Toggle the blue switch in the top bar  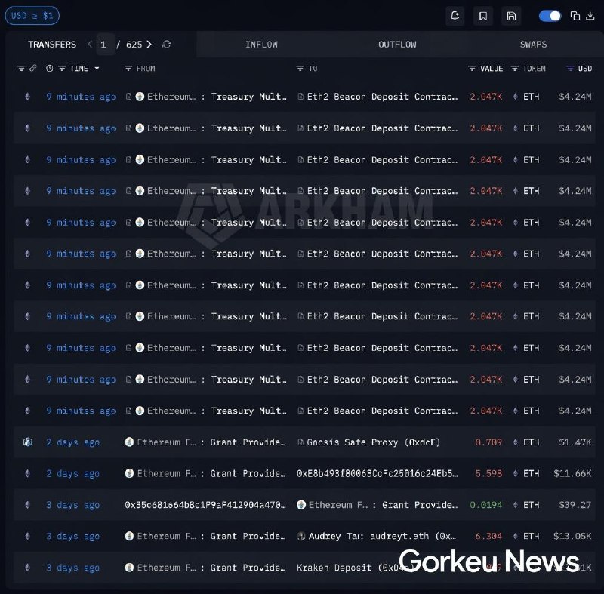[550, 15]
